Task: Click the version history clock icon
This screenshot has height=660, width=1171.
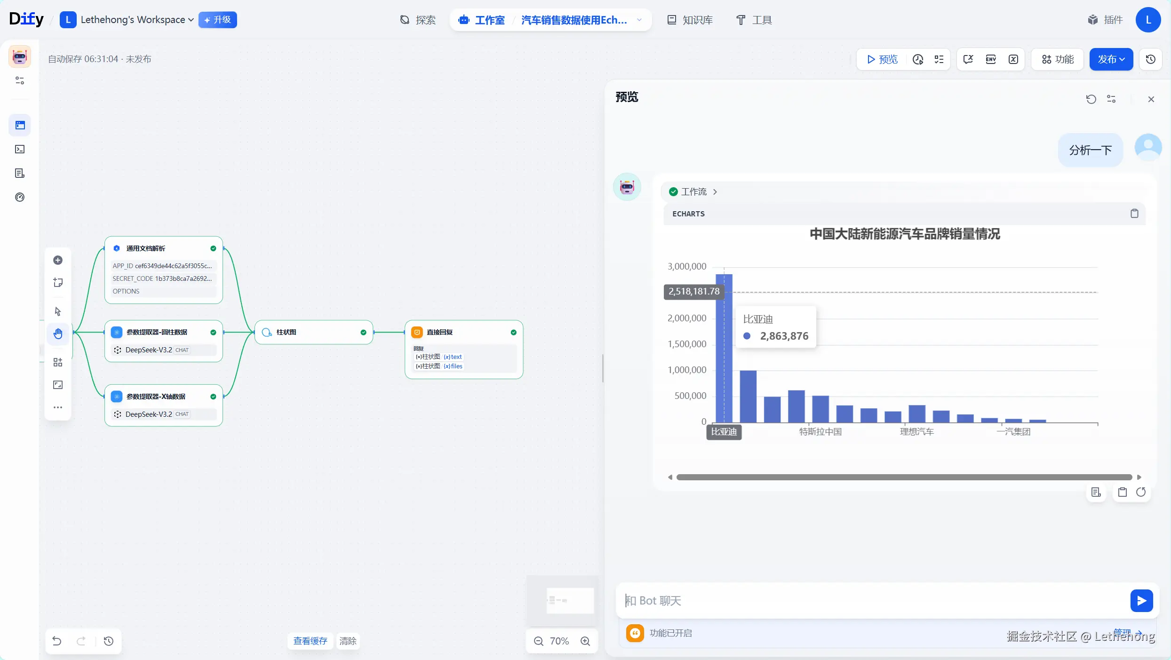Action: click(x=1151, y=59)
